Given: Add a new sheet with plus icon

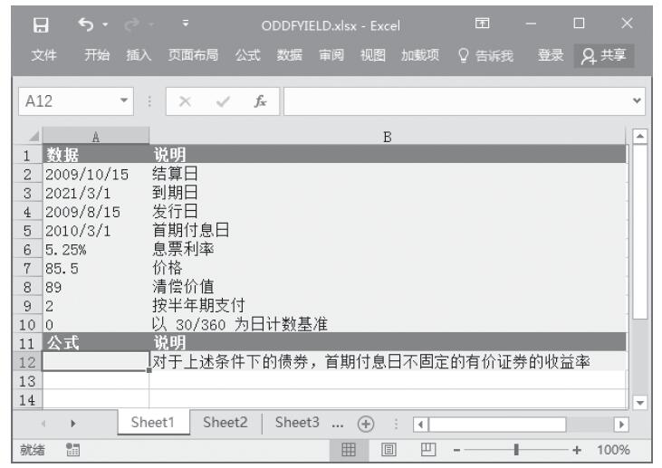Looking at the screenshot, I should [366, 424].
